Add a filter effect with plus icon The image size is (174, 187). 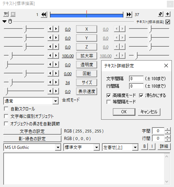click(x=168, y=14)
